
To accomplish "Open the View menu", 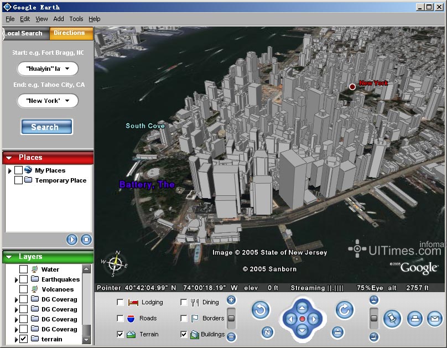I will tap(41, 19).
